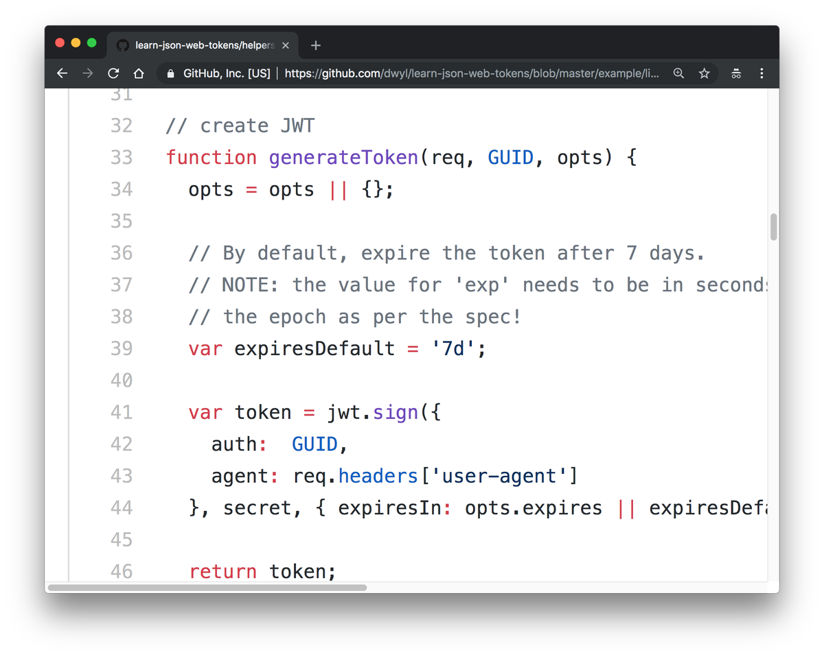Click 'expiresIn' on line 44

390,507
